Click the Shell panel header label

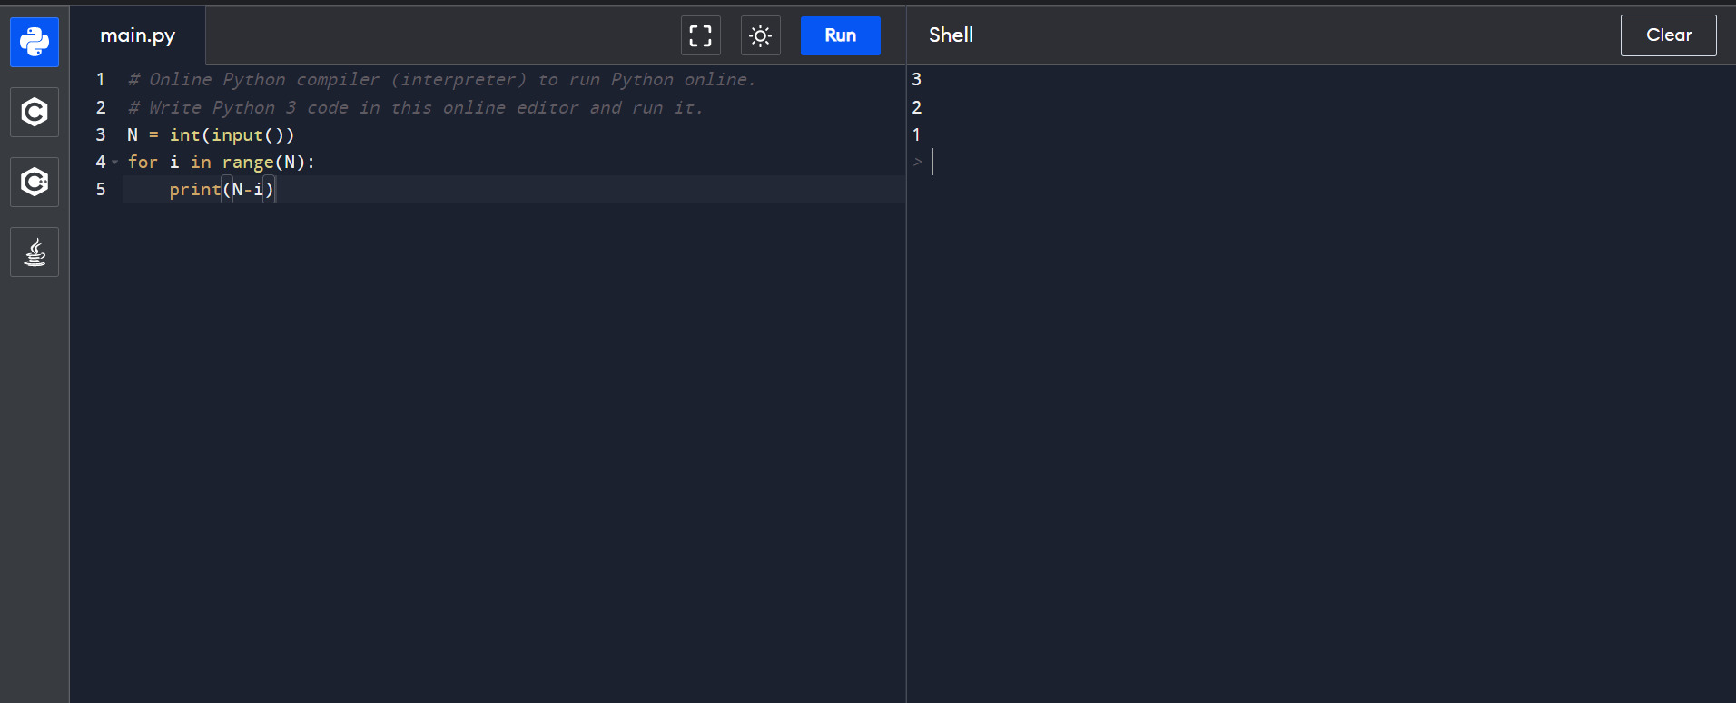tap(951, 35)
